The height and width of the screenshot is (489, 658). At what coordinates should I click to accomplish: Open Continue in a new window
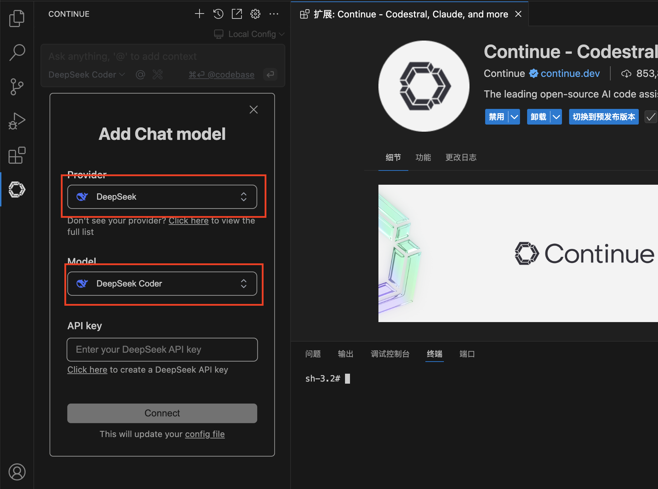coord(237,14)
